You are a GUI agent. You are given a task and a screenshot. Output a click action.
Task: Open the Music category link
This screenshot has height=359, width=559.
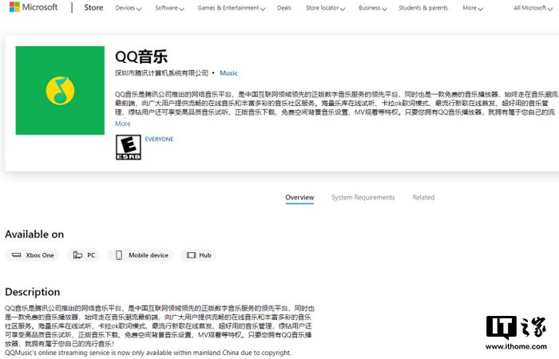pyautogui.click(x=228, y=73)
